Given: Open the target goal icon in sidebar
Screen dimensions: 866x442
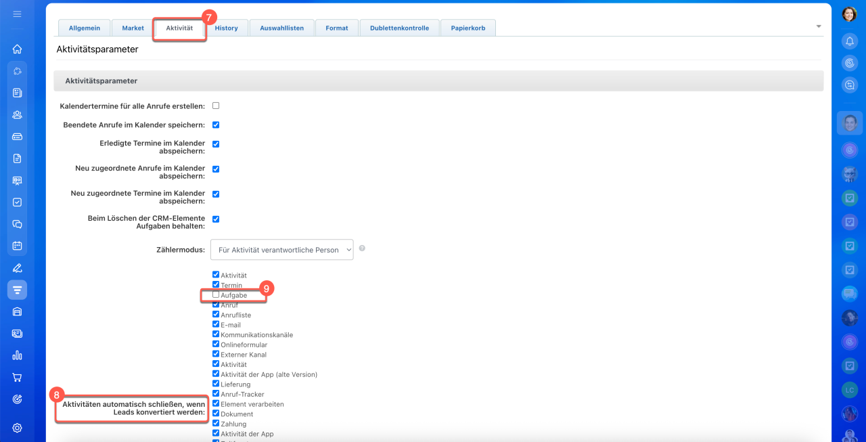Looking at the screenshot, I should click(x=17, y=399).
